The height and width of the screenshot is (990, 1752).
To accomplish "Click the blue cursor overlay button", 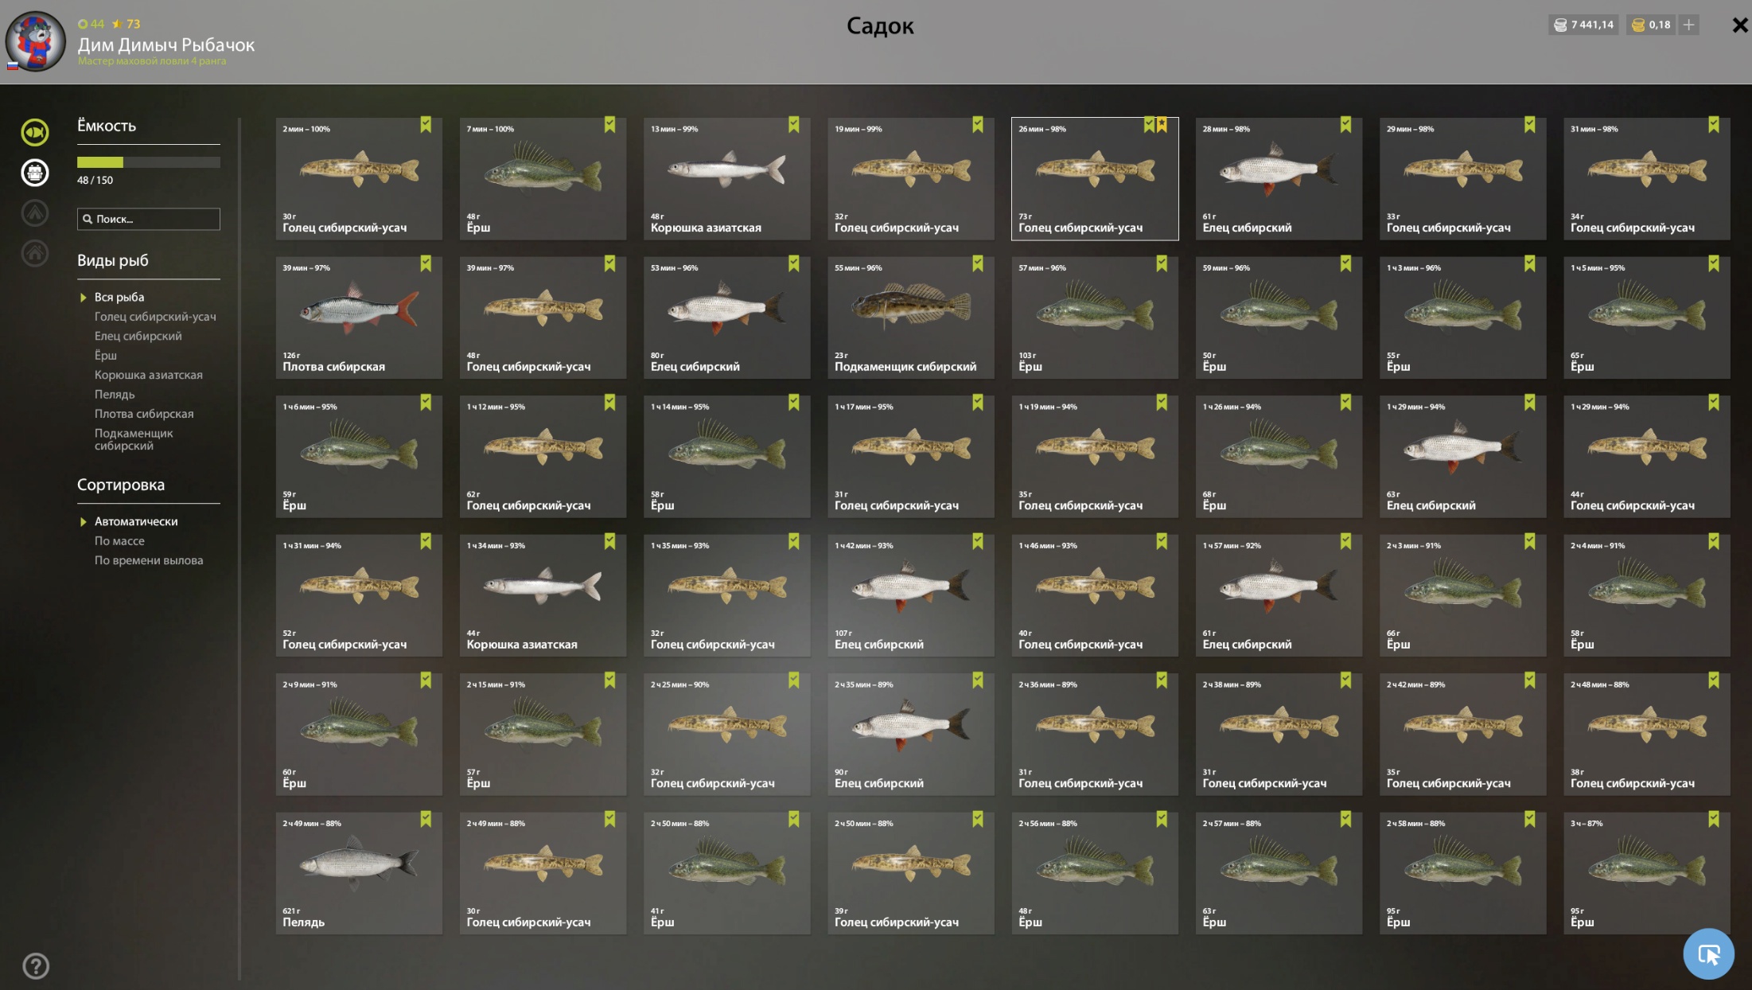I will [x=1708, y=953].
